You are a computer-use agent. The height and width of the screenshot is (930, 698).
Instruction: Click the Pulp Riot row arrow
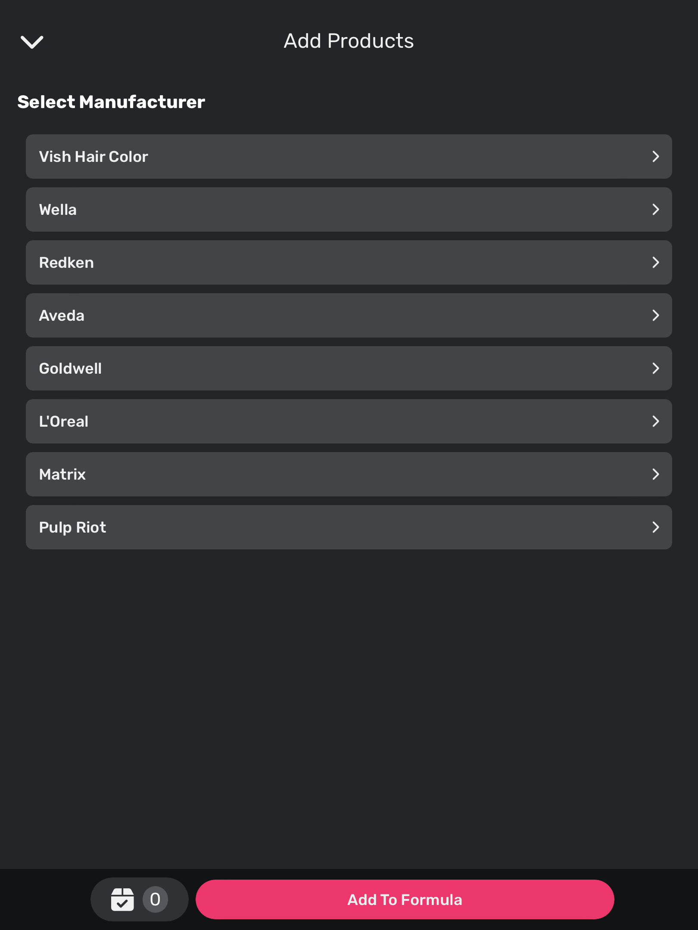coord(655,527)
